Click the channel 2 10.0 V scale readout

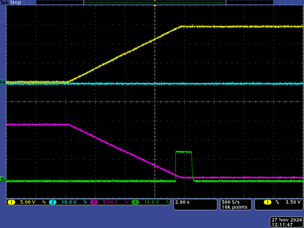tap(69, 202)
